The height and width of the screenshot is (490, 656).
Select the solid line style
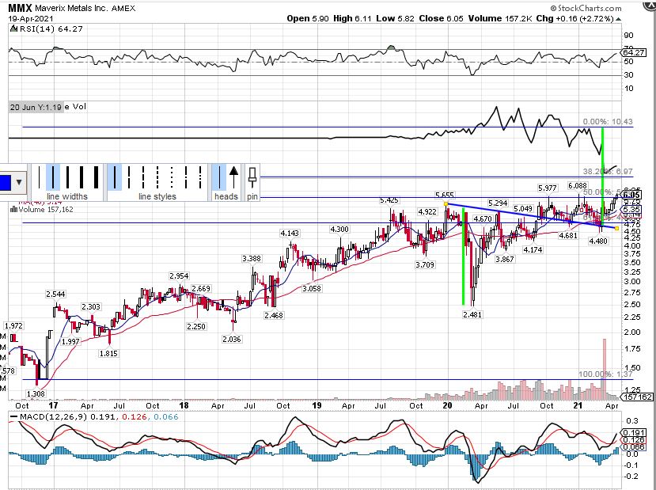tap(115, 177)
